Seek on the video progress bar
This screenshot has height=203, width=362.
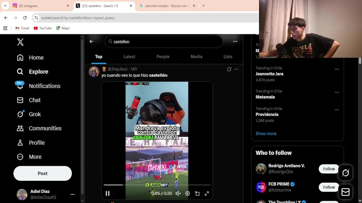click(157, 185)
